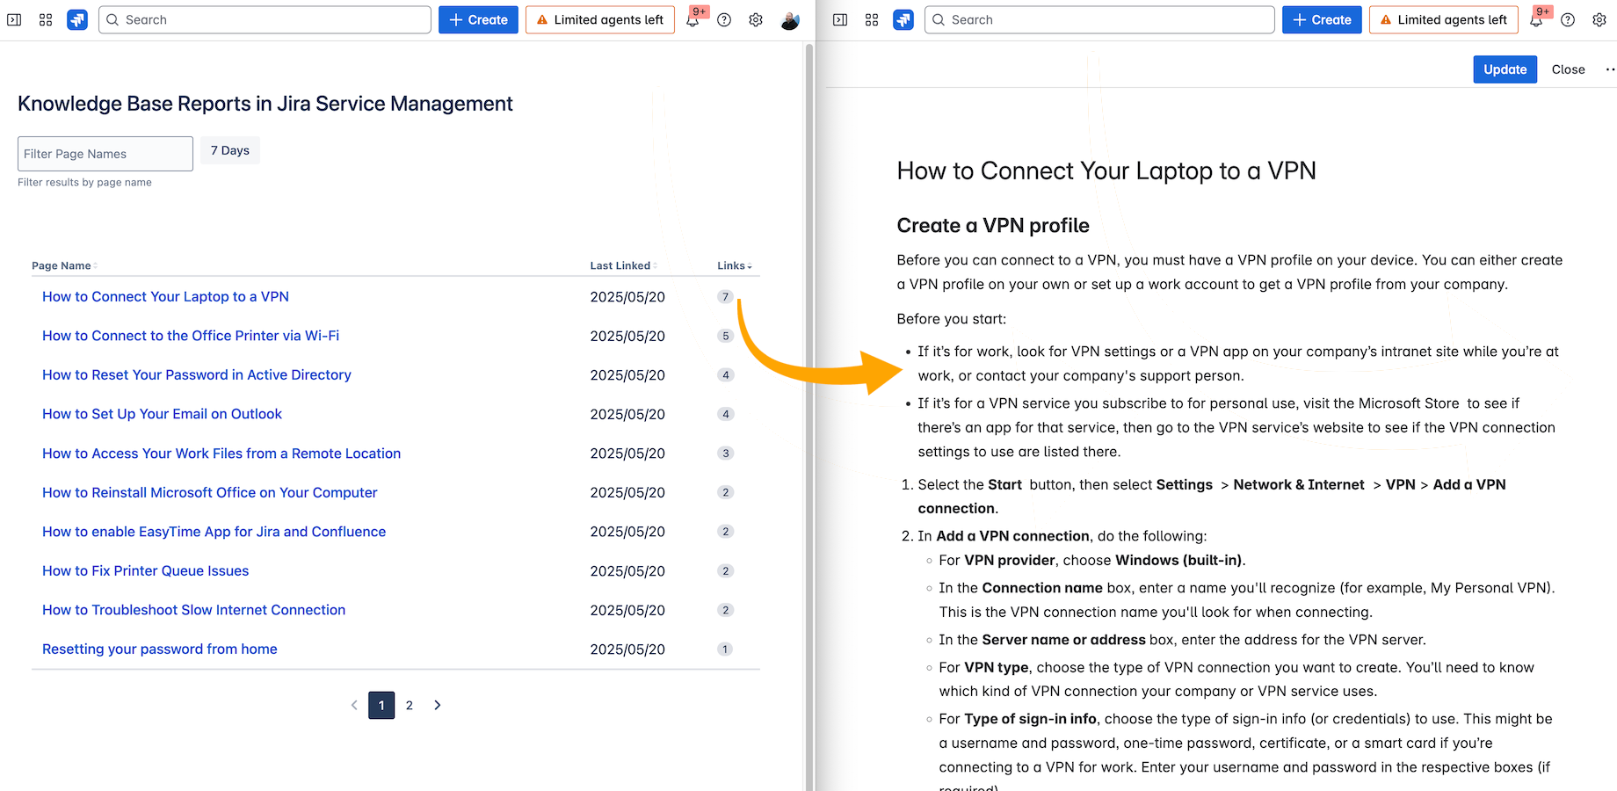Image resolution: width=1617 pixels, height=791 pixels.
Task: Open Resetting your password from home
Action: [160, 649]
